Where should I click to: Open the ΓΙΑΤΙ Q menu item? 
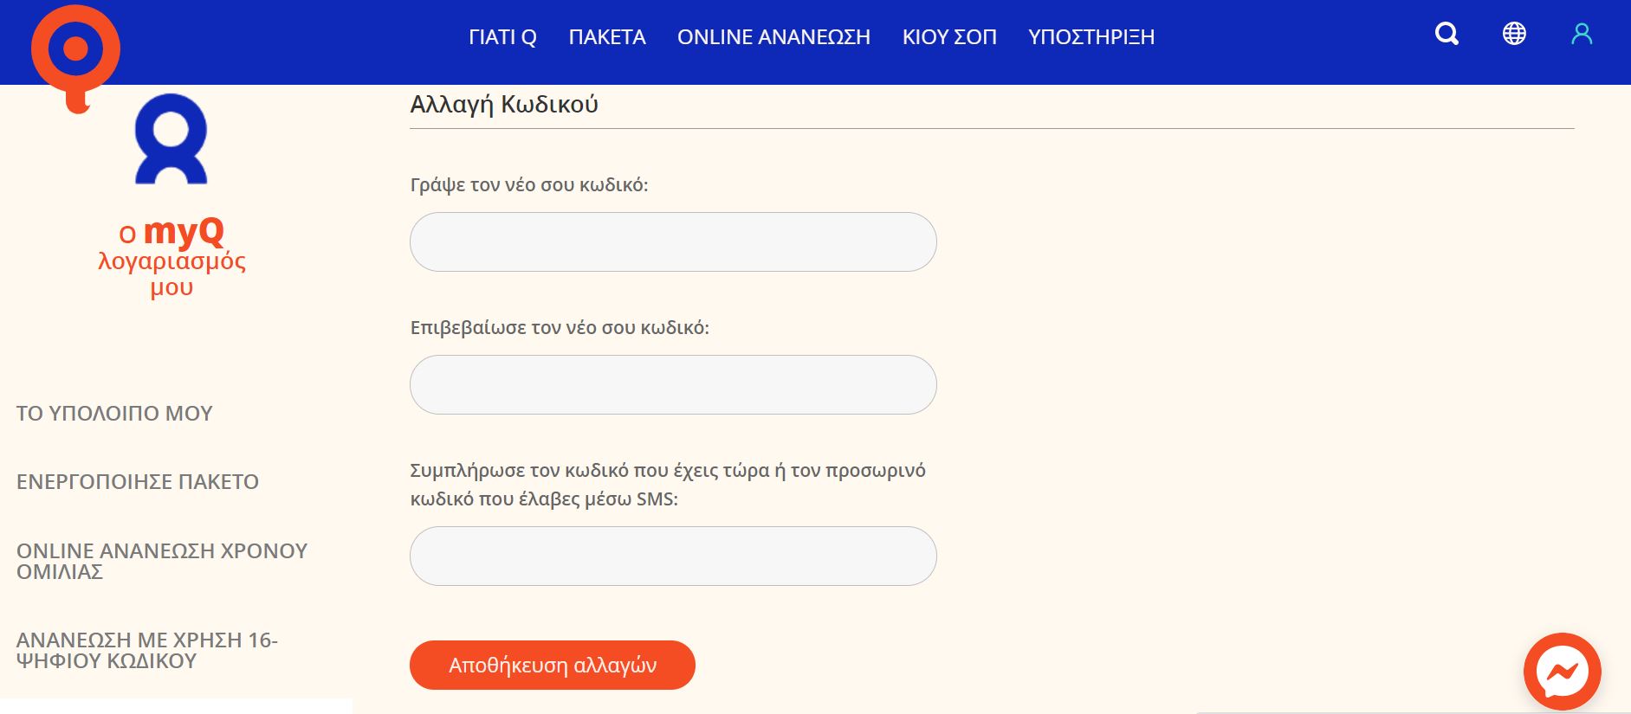pyautogui.click(x=502, y=37)
